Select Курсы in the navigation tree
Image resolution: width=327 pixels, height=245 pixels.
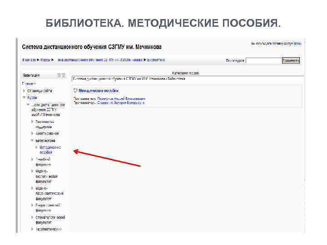click(x=32, y=98)
